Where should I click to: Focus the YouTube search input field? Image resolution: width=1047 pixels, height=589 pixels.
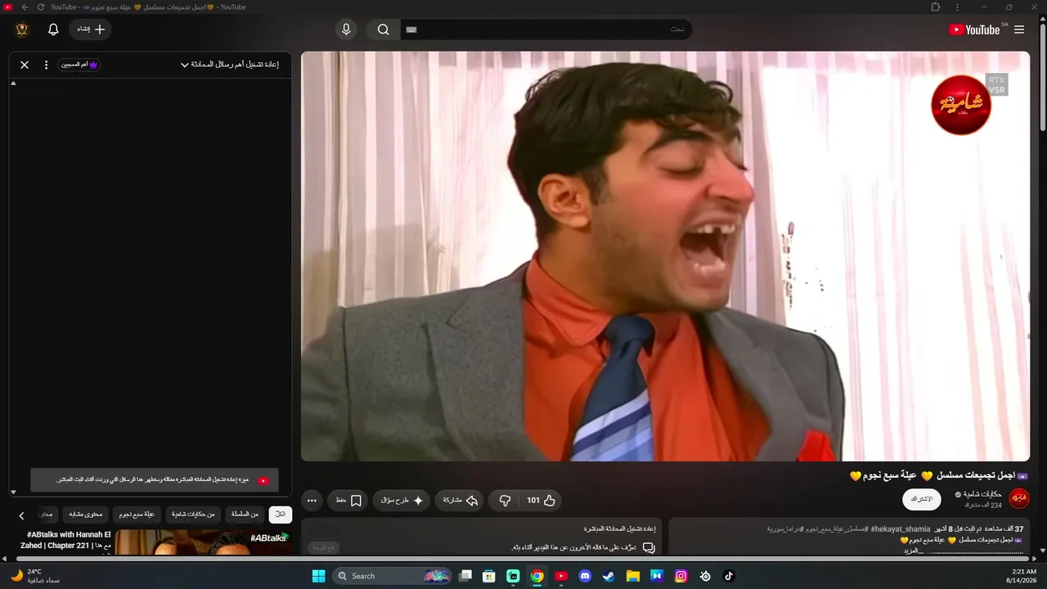click(546, 29)
